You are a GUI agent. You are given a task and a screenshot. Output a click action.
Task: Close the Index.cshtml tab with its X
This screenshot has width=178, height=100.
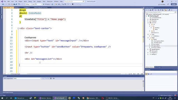pos(13,7)
